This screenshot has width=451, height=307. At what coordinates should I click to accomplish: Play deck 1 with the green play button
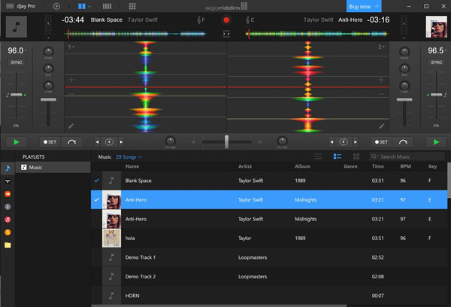point(17,141)
